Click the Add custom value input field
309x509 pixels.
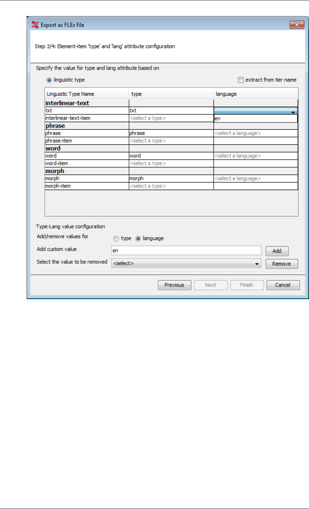tap(186, 250)
